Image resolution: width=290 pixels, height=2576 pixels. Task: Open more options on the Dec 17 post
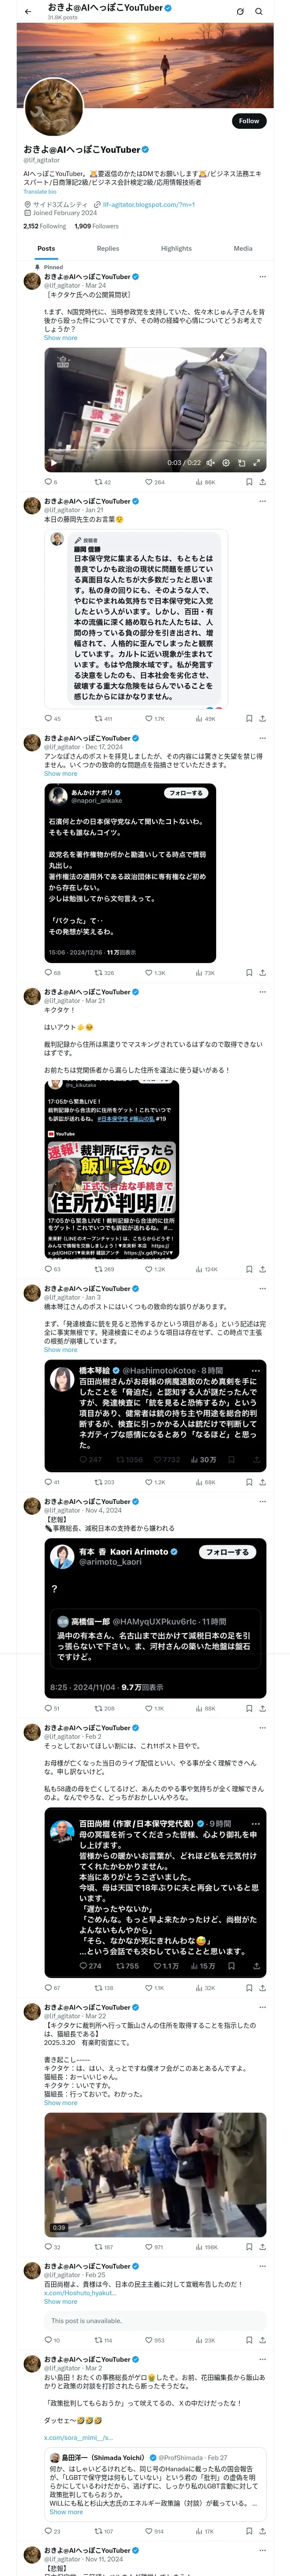tap(262, 738)
